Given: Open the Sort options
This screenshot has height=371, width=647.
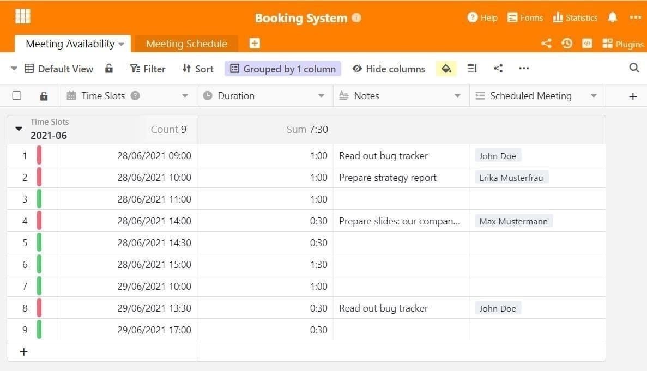Looking at the screenshot, I should (198, 69).
